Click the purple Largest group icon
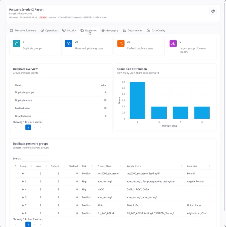 coord(173,43)
